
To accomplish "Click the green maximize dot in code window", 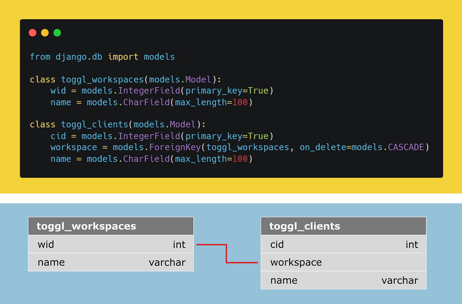I will pos(57,33).
